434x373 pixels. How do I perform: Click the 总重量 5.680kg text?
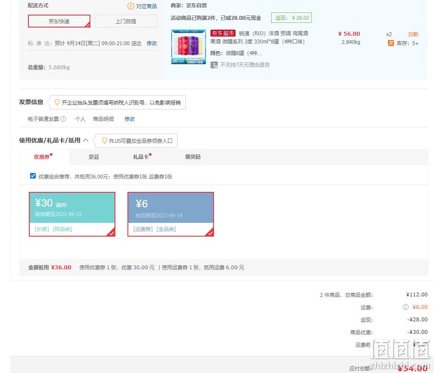click(49, 67)
